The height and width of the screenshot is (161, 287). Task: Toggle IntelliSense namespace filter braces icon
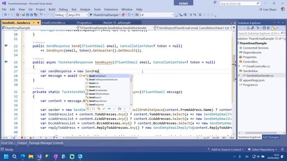click(93, 109)
